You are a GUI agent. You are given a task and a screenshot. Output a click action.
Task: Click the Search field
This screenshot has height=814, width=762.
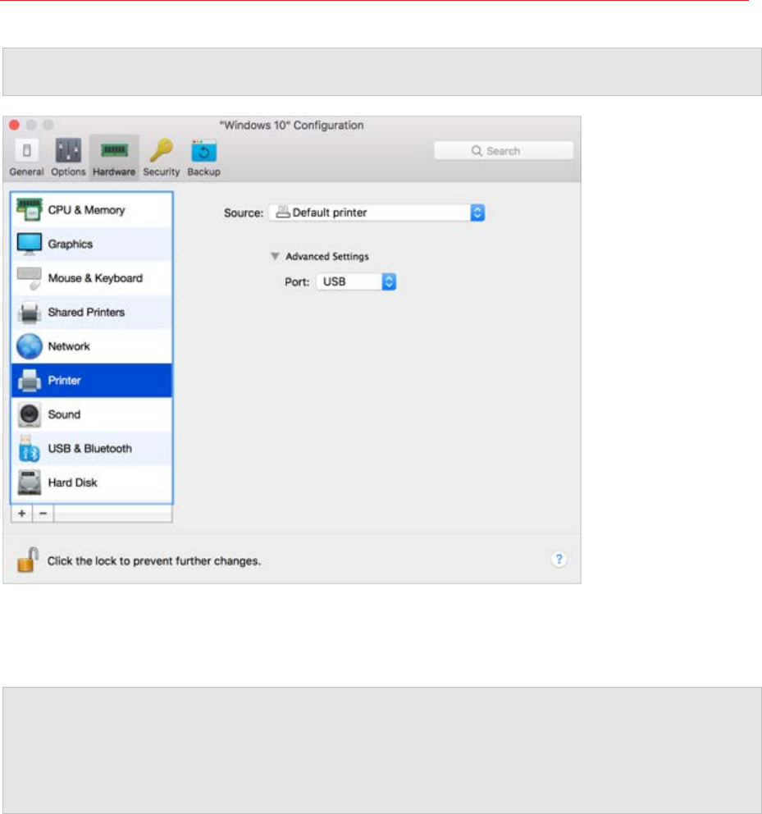(x=504, y=151)
